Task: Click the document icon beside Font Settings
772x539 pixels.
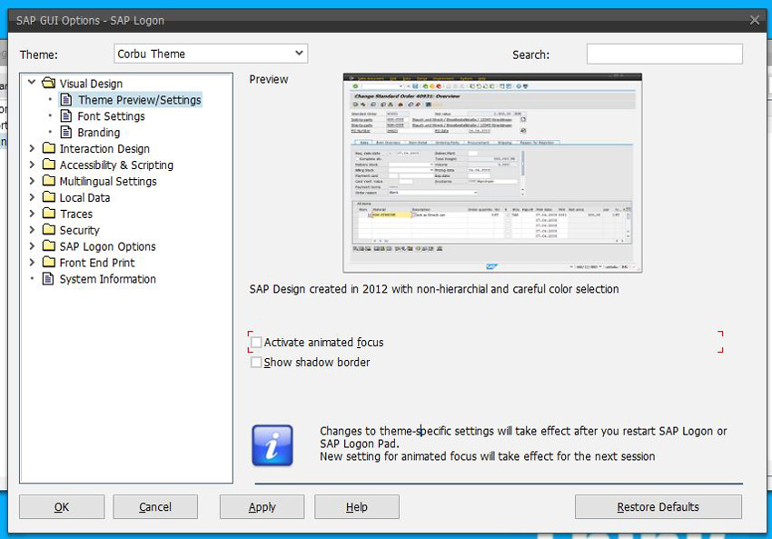Action: click(66, 115)
